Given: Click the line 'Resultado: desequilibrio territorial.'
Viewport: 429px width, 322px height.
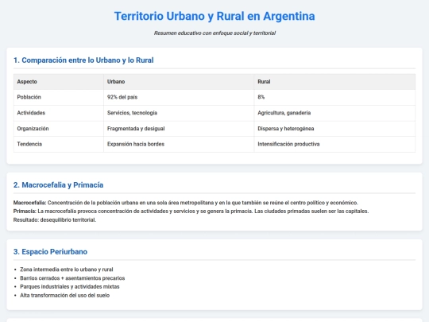Looking at the screenshot, I should point(55,220).
